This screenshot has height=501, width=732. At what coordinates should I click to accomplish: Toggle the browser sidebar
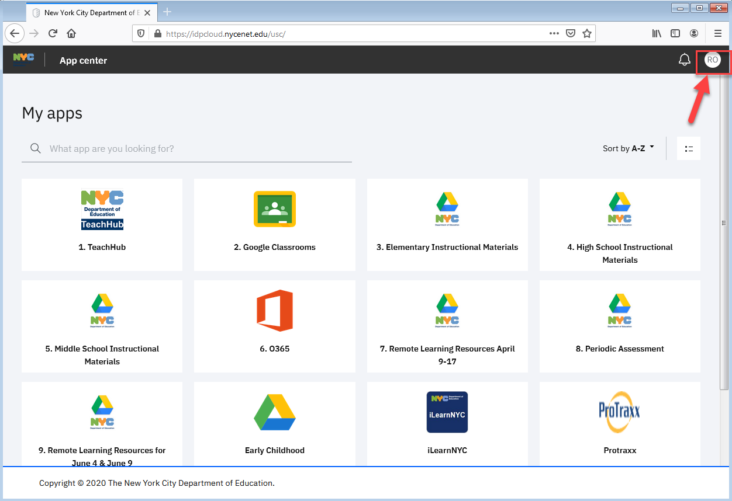(x=675, y=33)
